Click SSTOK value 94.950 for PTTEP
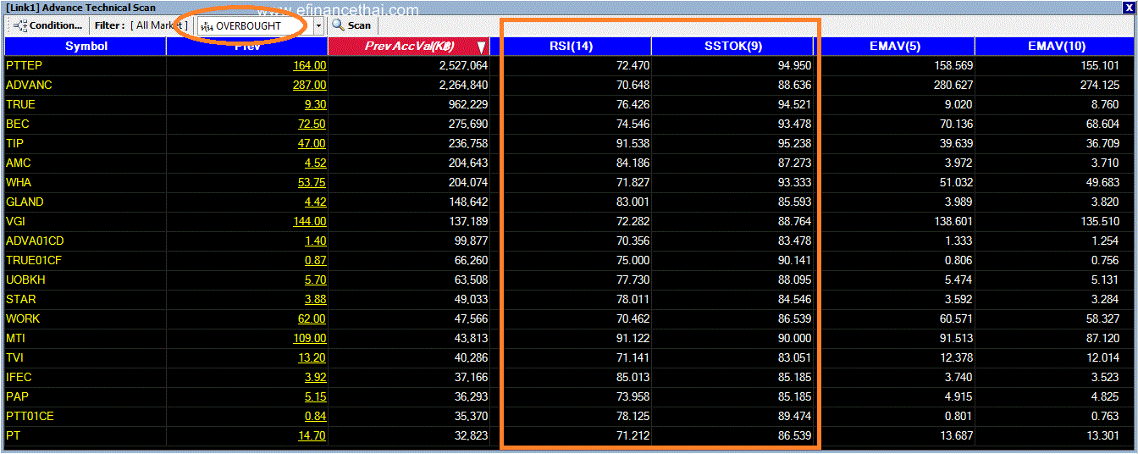The width and height of the screenshot is (1138, 454). pos(794,65)
